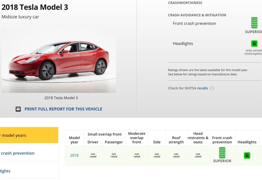Open the 2018 model year link in table

[x=74, y=155]
